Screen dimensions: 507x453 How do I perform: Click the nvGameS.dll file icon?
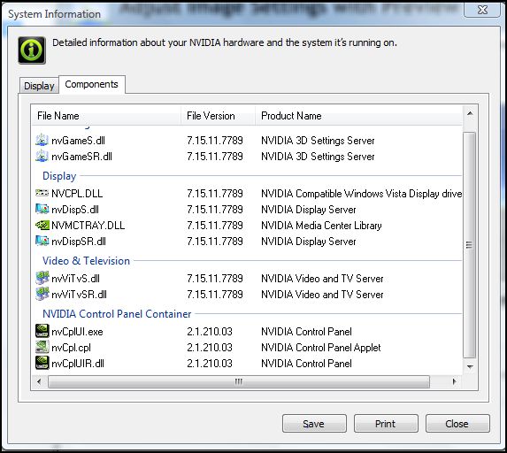(42, 140)
